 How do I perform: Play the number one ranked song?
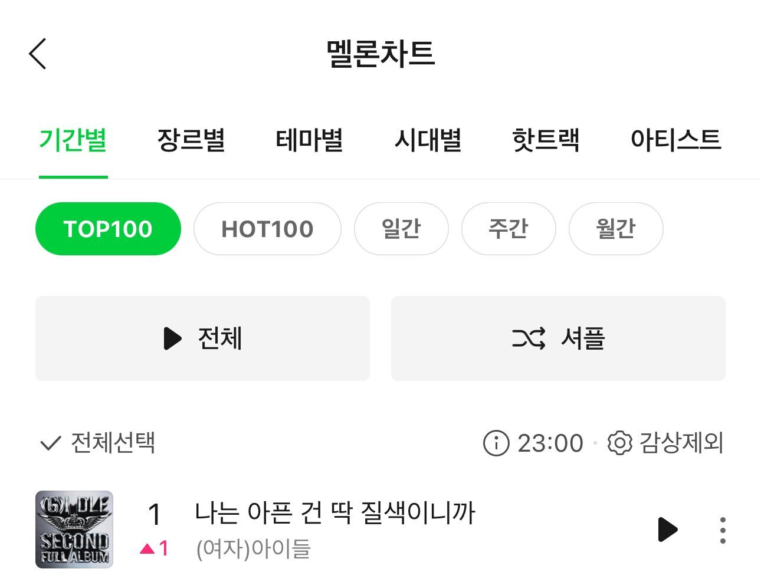(x=667, y=530)
